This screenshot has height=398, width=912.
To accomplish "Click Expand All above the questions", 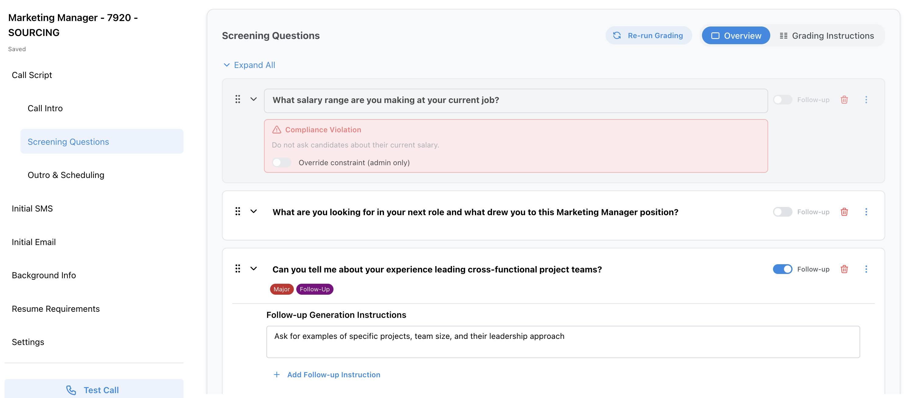I will [x=250, y=65].
